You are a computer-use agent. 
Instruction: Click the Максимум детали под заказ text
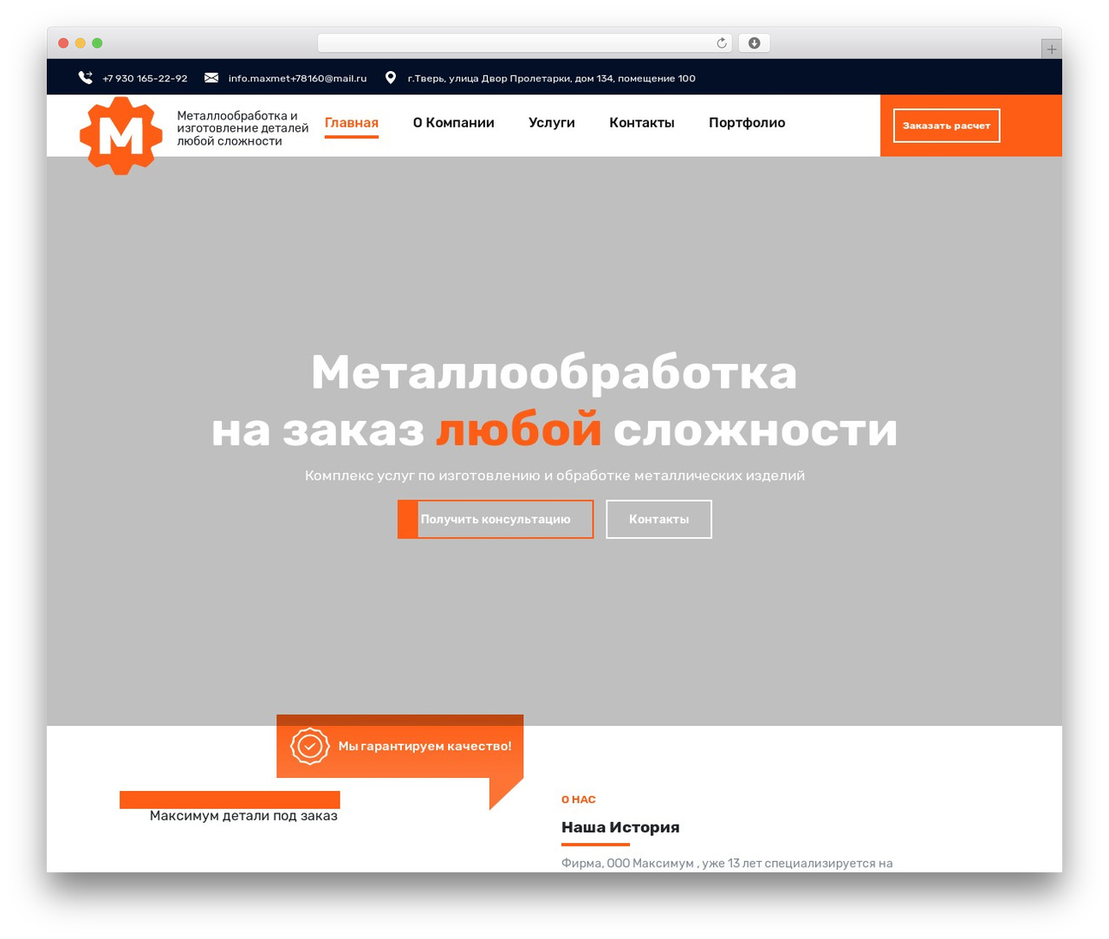(x=243, y=816)
